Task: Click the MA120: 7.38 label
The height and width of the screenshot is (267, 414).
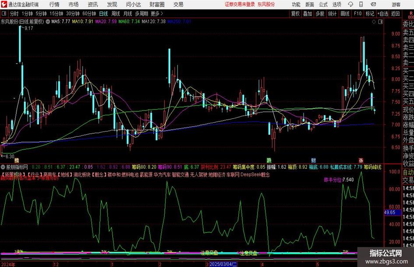Action: (153, 21)
